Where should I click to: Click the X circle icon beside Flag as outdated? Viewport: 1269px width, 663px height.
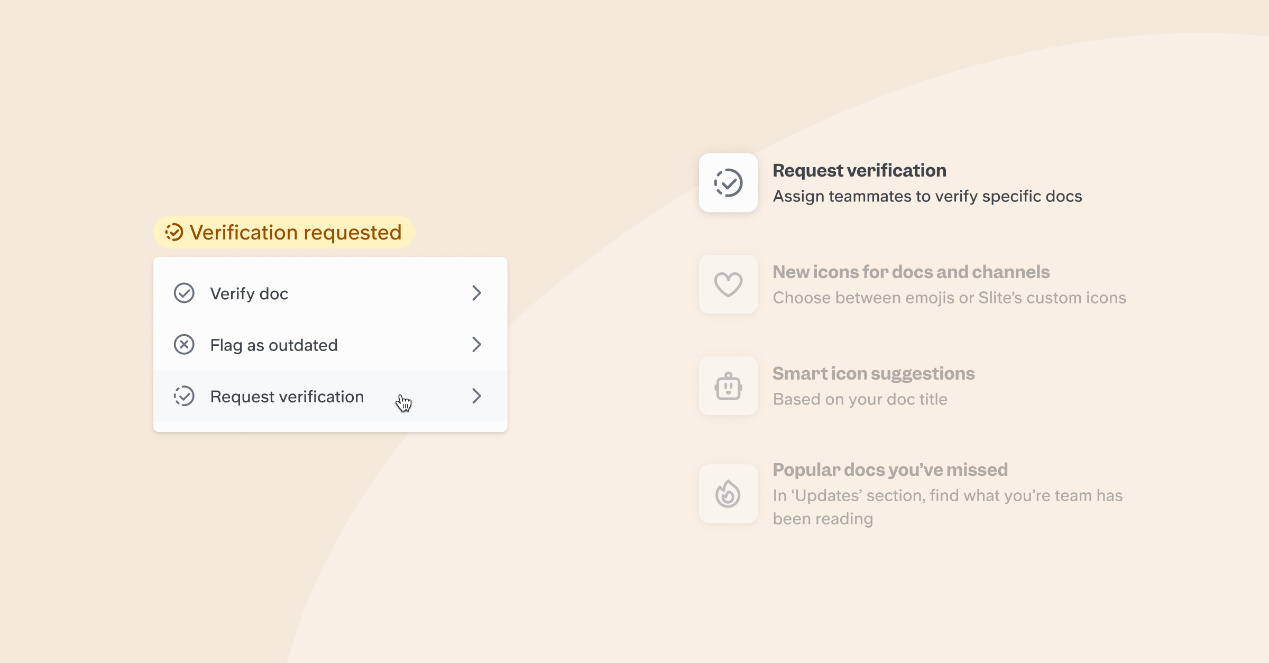pos(184,345)
